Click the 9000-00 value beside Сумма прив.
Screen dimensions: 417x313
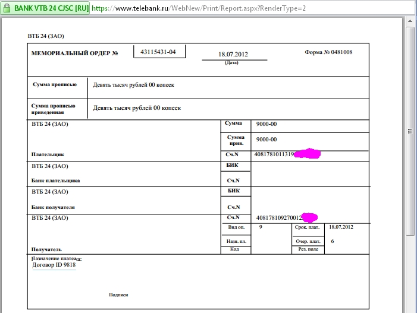(266, 140)
